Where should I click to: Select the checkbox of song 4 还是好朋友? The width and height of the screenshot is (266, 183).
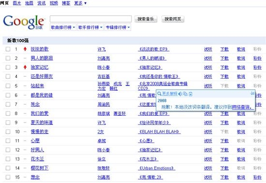(x=8, y=76)
